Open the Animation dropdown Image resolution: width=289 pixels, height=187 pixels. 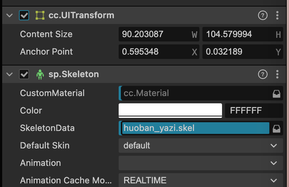(201, 163)
